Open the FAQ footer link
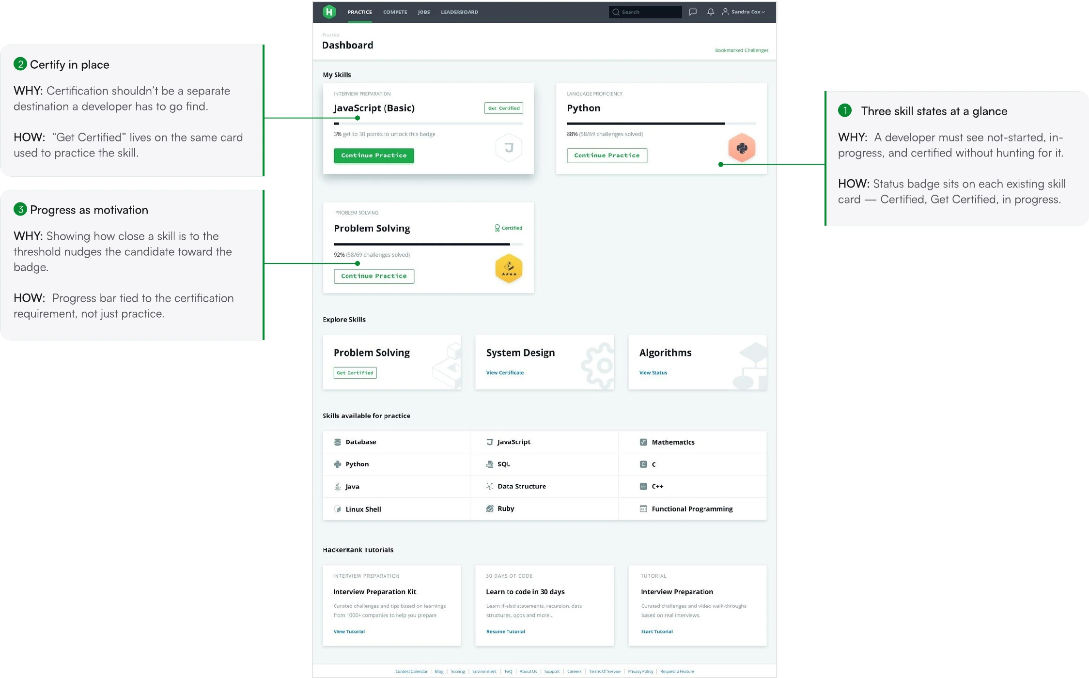The image size is (1089, 678). click(x=508, y=672)
